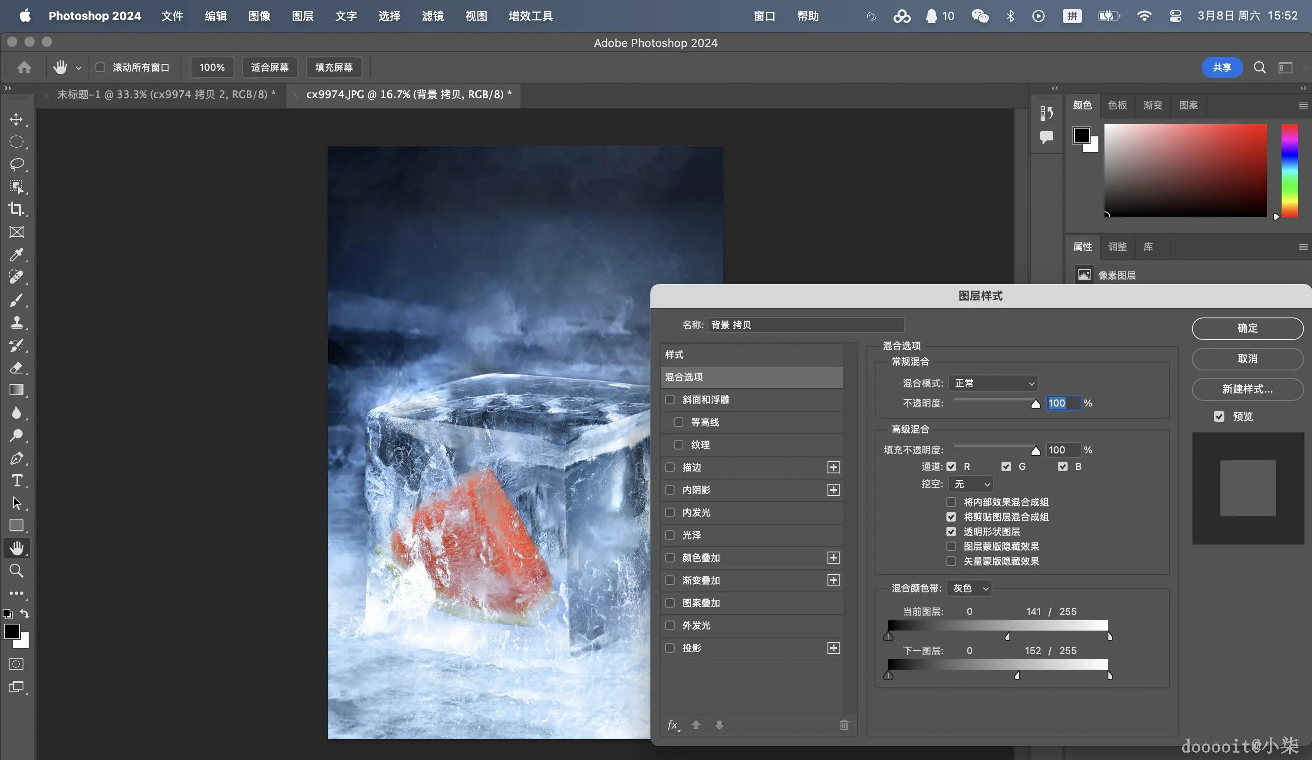
Task: Select the Crop tool
Action: (16, 209)
